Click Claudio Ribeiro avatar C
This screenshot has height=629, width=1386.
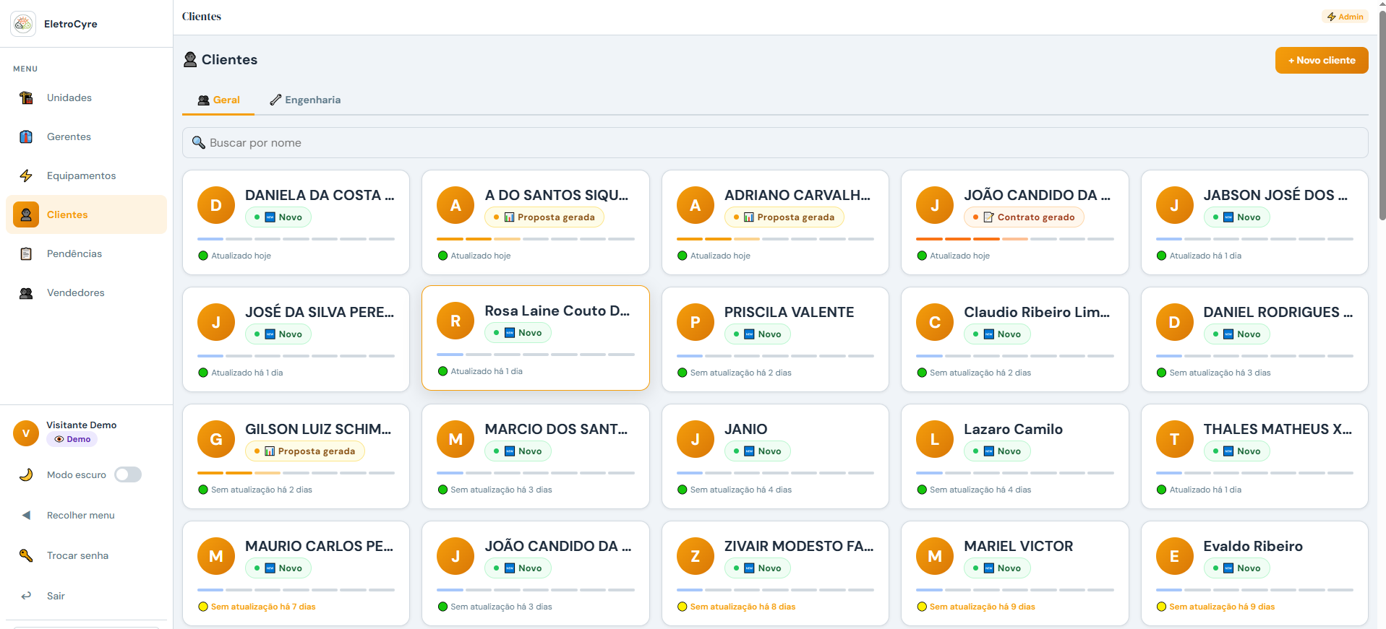tap(935, 322)
